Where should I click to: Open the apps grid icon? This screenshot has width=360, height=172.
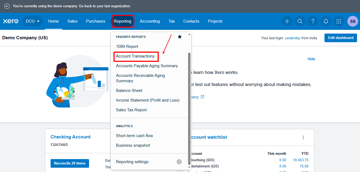point(339,21)
